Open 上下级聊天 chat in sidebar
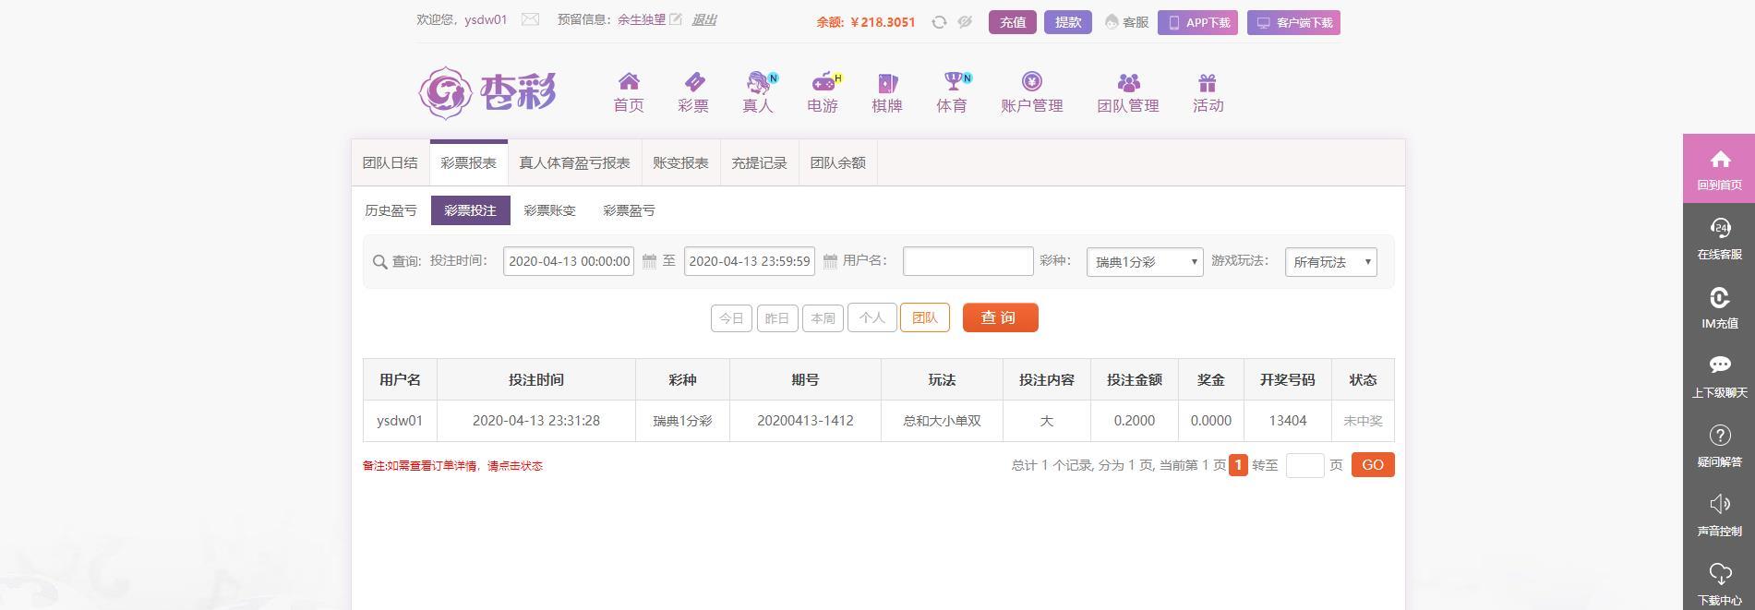The height and width of the screenshot is (610, 1755). click(x=1719, y=377)
